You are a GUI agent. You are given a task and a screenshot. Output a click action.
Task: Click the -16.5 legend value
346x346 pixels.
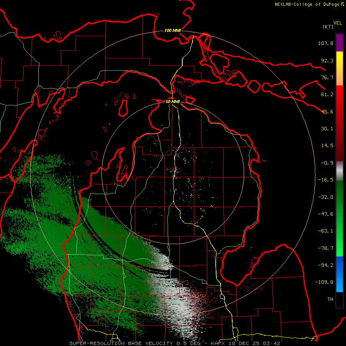coord(326,180)
